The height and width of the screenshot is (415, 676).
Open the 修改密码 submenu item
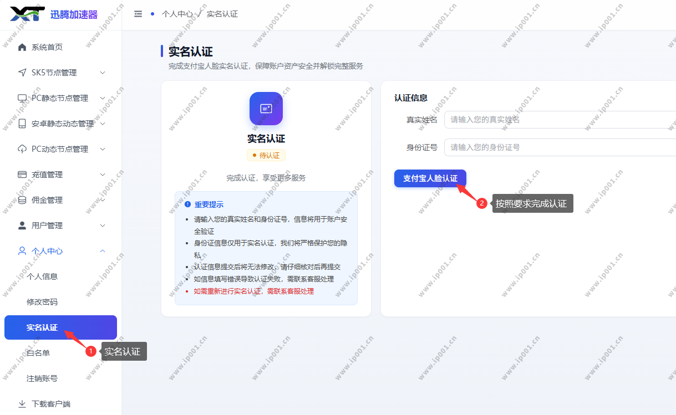tap(60, 302)
